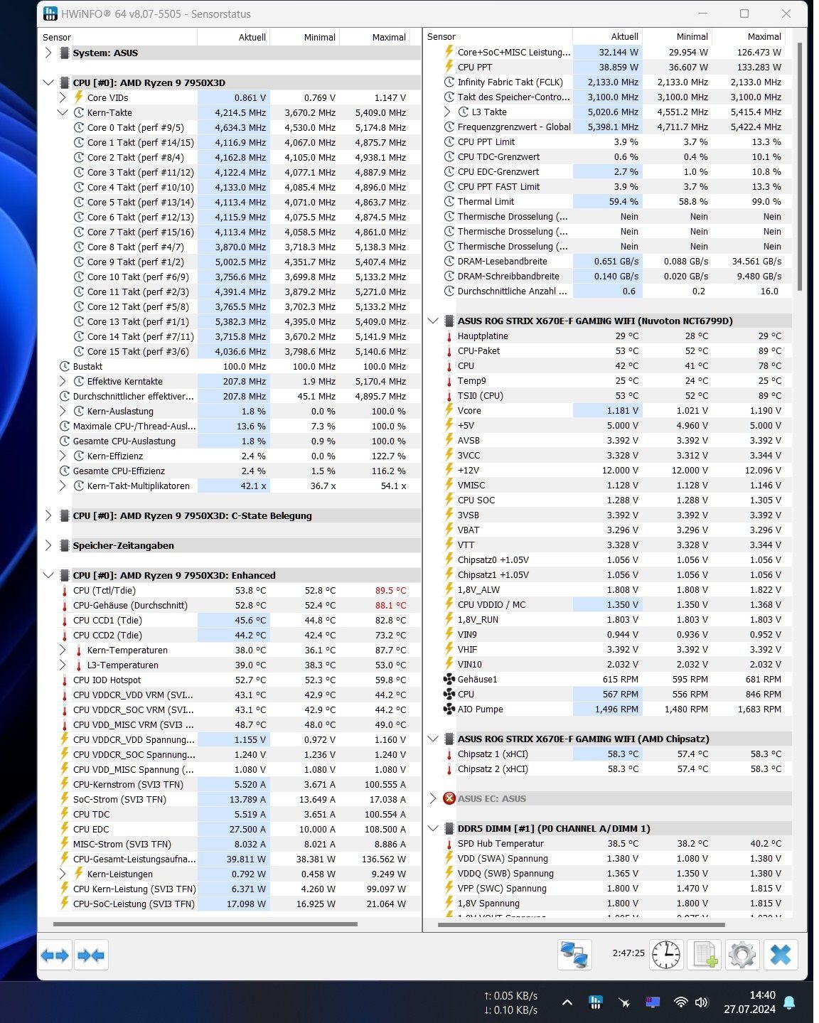This screenshot has height=1023, width=819.
Task: Reset the elapsed time clock icon
Action: coord(666,955)
